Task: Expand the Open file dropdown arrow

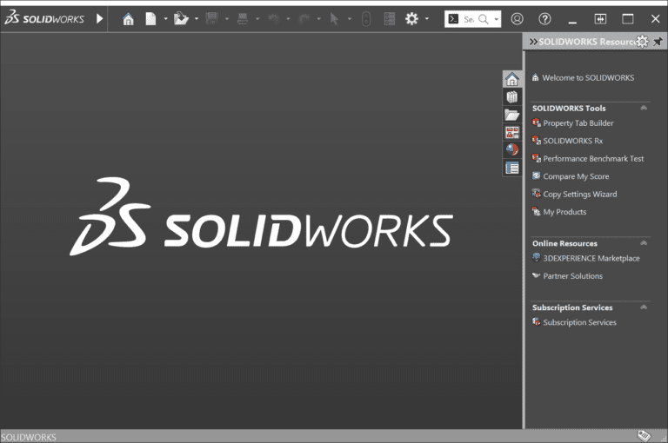Action: pyautogui.click(x=197, y=19)
